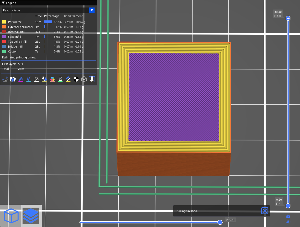Open layer slider settings gear menu

click(x=288, y=222)
